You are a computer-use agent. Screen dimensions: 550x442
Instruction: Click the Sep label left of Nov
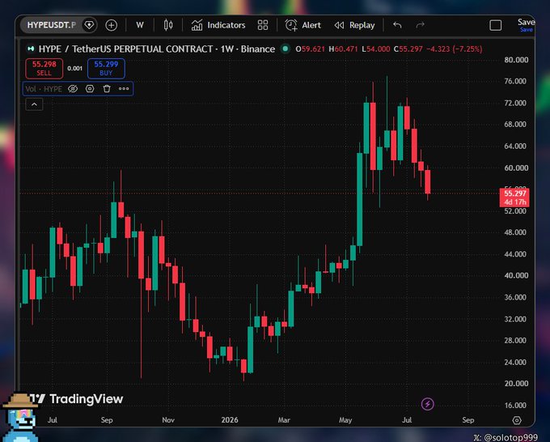(x=107, y=420)
